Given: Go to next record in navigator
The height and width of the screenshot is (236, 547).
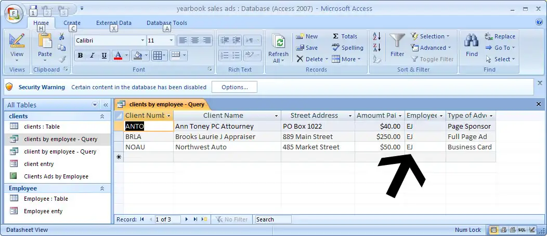Looking at the screenshot, I should (x=187, y=219).
